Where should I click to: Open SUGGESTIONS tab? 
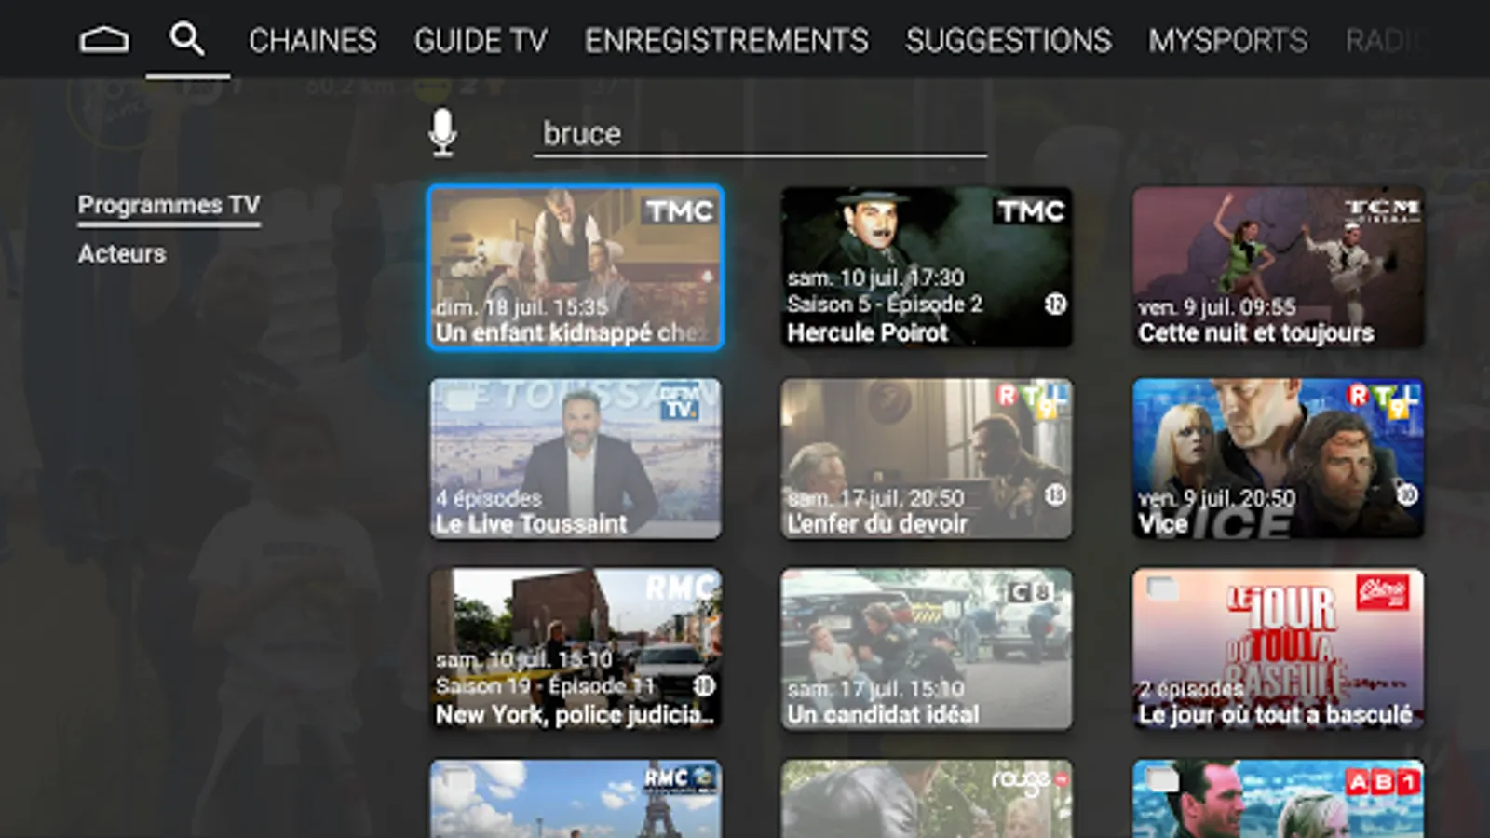[1009, 41]
